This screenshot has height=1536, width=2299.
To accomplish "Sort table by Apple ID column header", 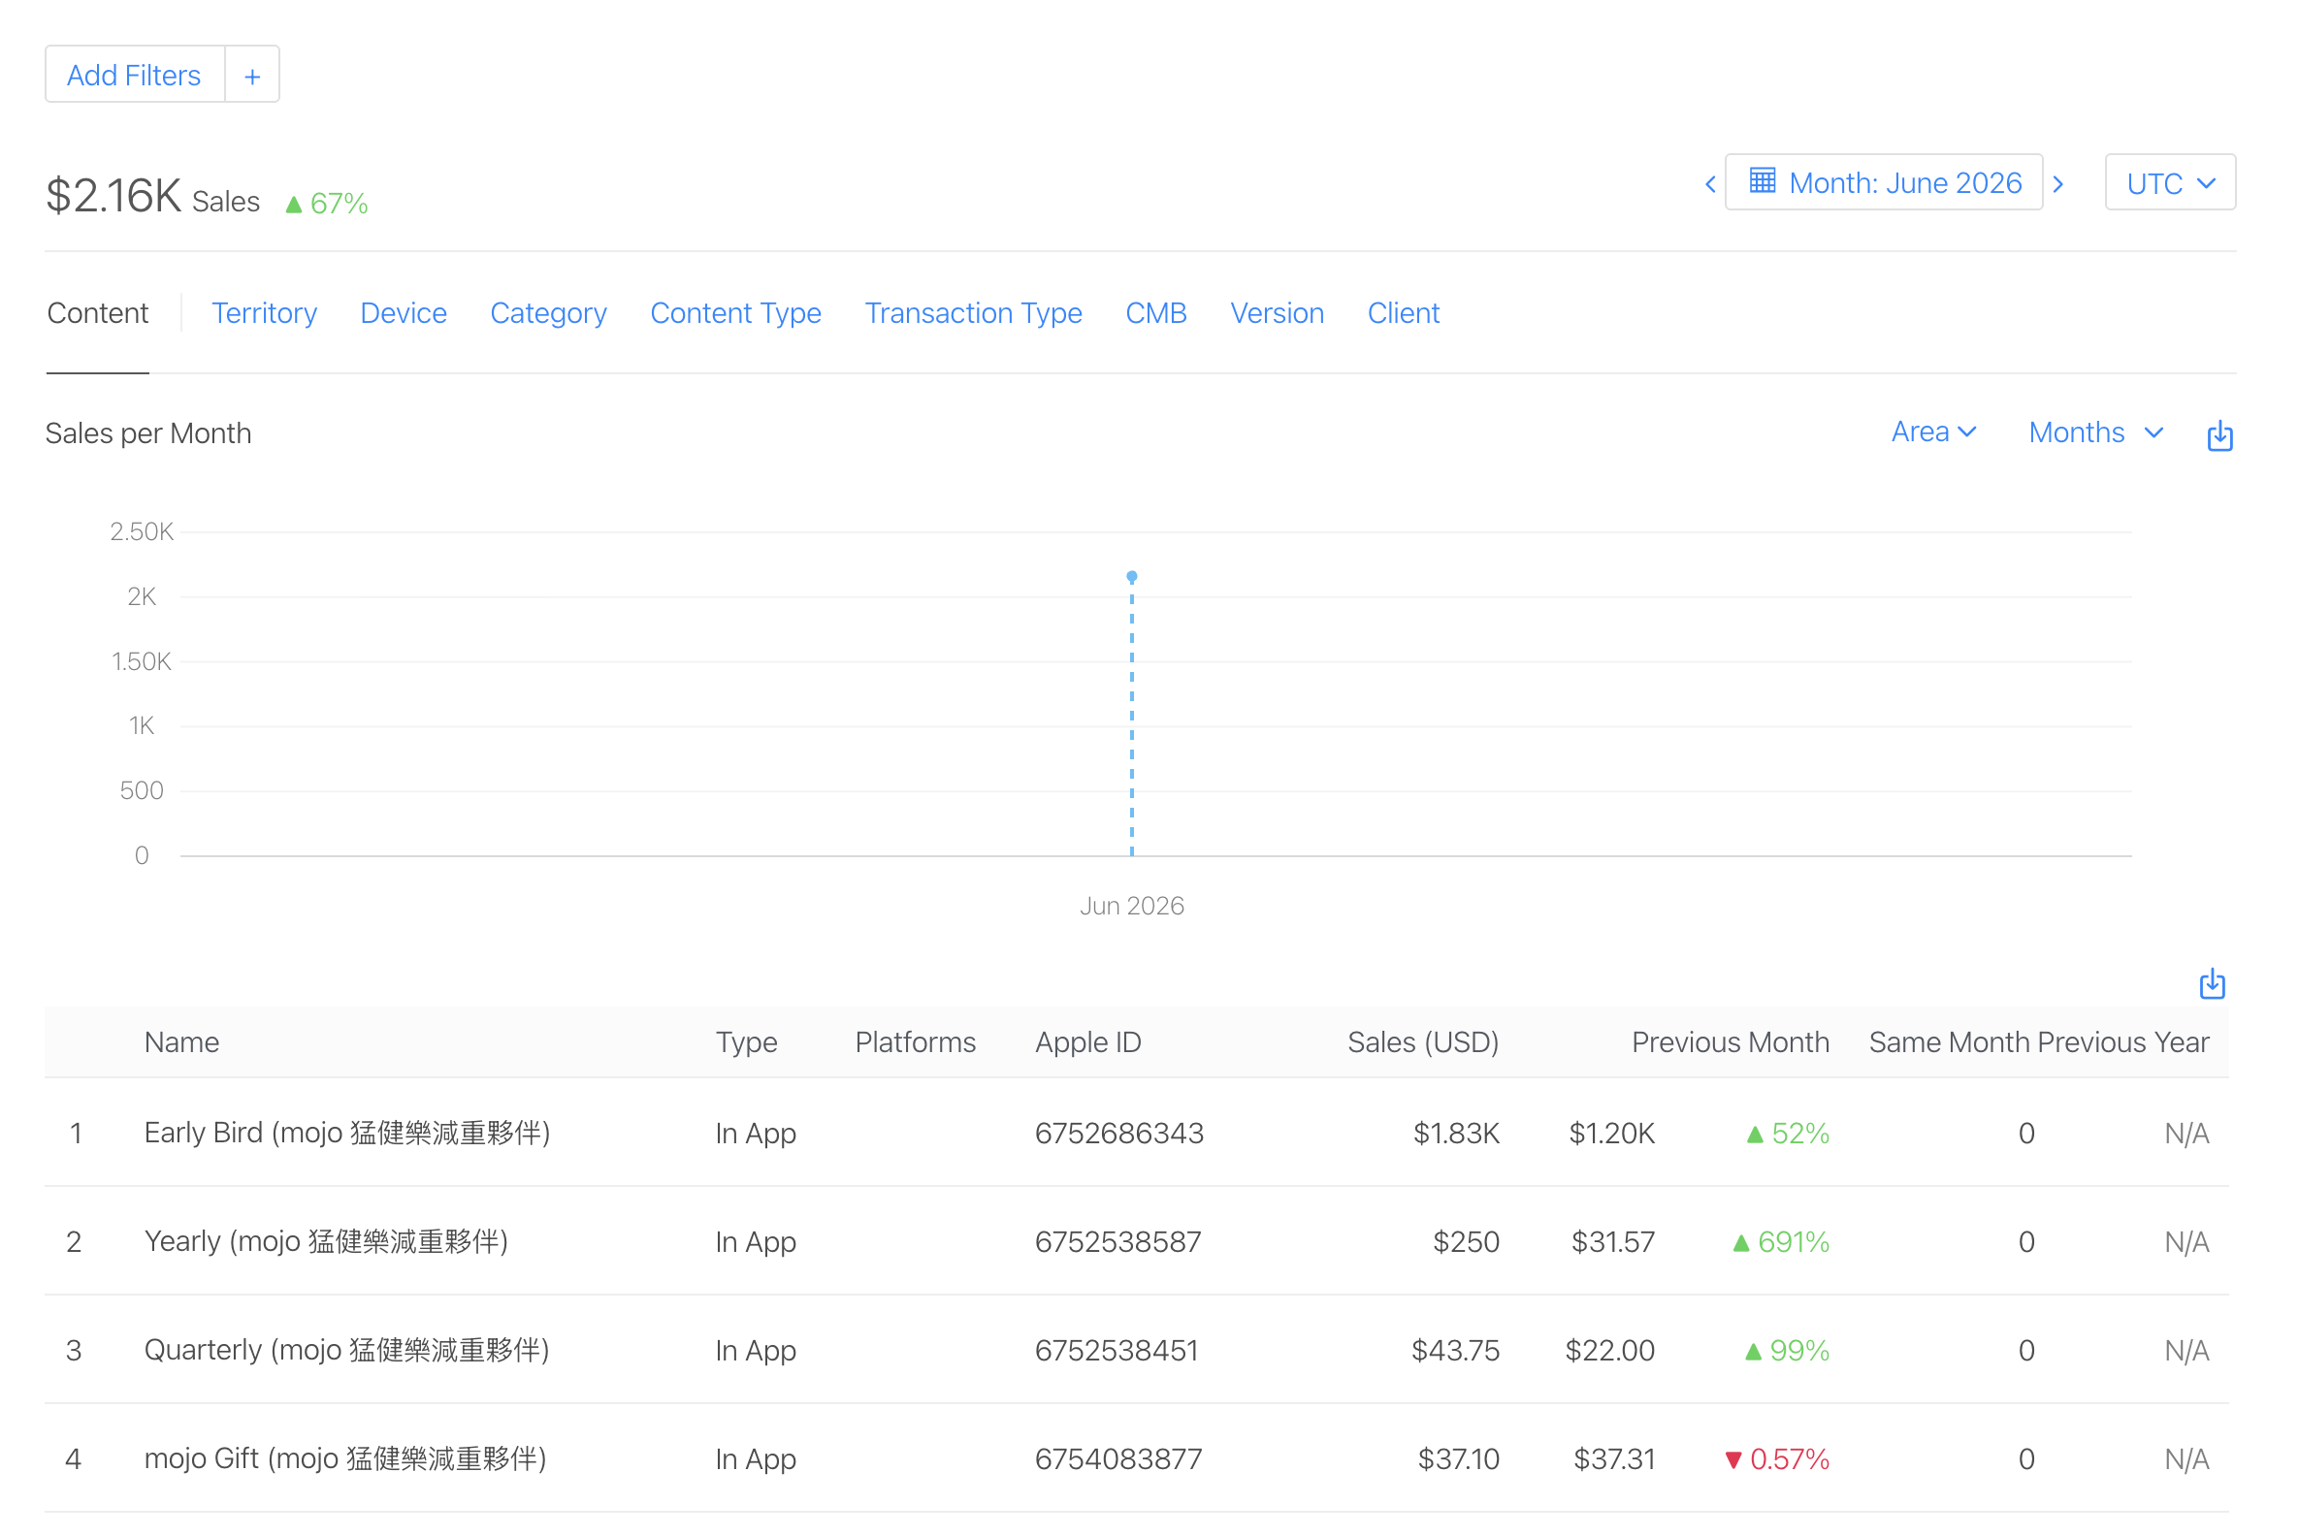I will click(x=1087, y=1042).
